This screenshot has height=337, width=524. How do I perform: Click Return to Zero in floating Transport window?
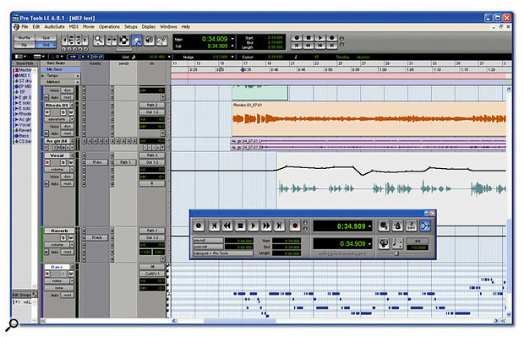(214, 226)
